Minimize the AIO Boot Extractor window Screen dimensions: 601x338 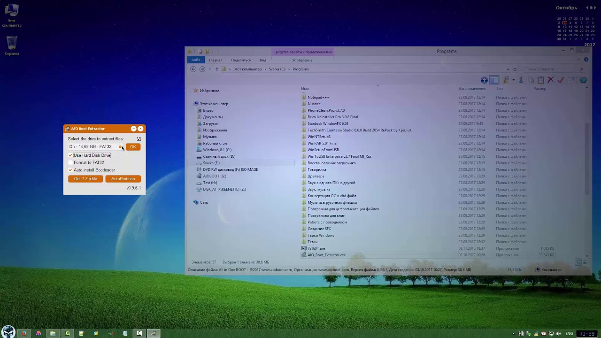(x=133, y=129)
